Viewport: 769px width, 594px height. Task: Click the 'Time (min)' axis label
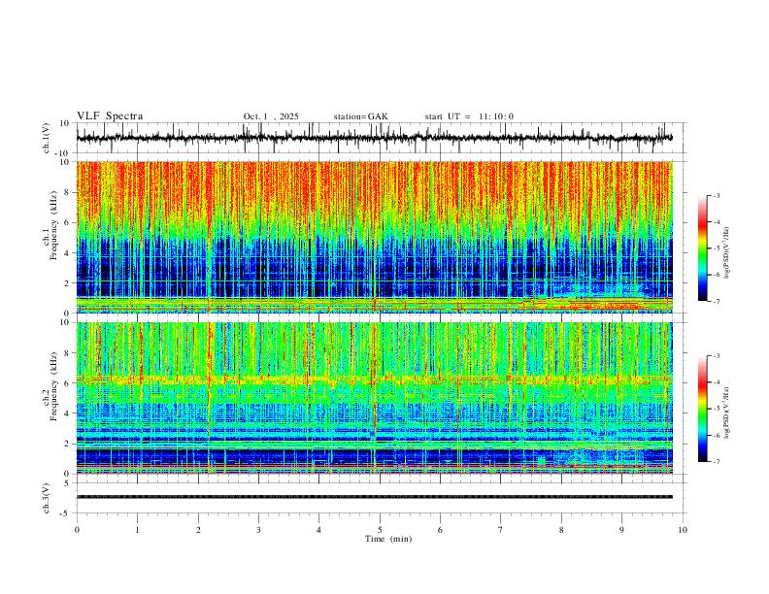point(388,539)
